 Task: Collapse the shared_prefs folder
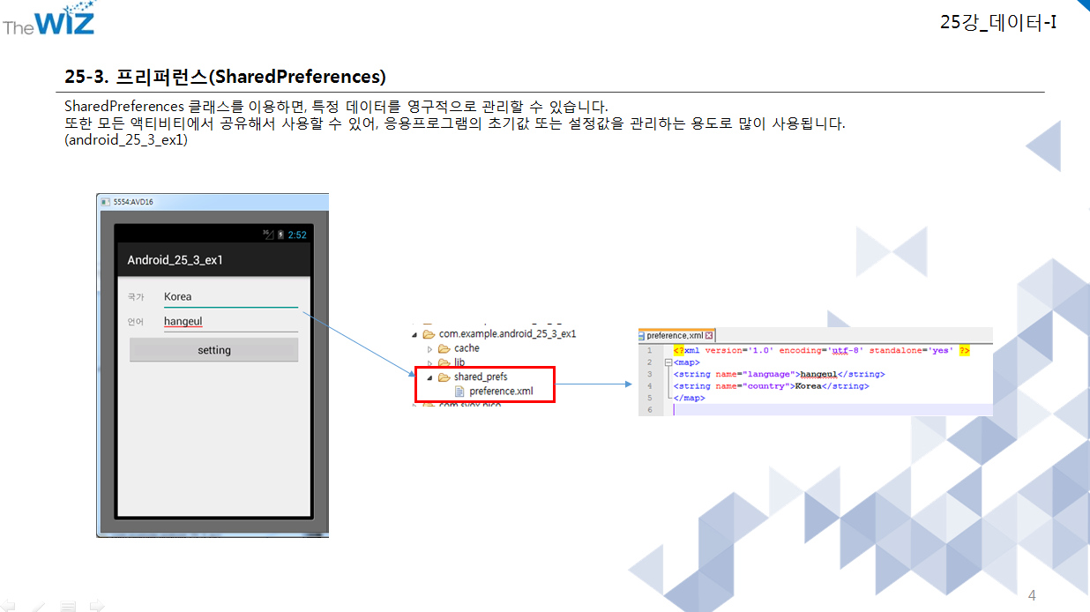click(430, 377)
